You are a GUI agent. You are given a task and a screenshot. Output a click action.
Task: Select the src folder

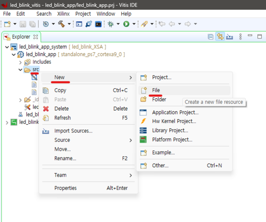pyautogui.click(x=35, y=70)
